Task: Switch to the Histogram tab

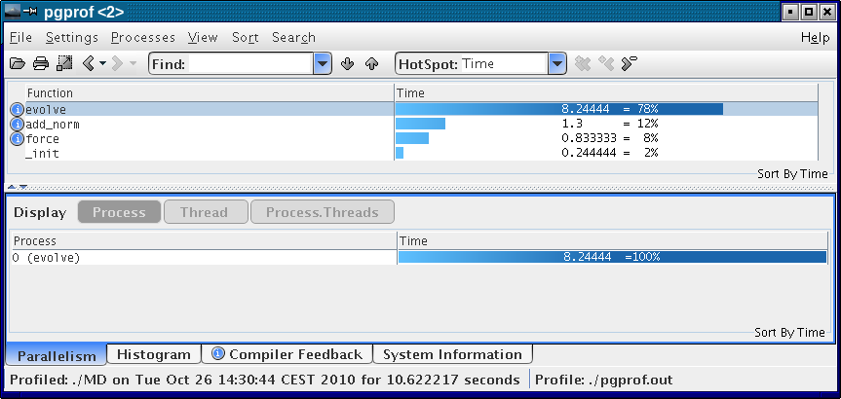Action: tap(154, 354)
